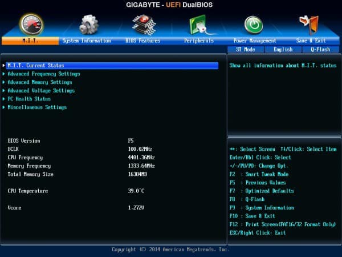Screen dimensions: 342x257
Task: Select the BIOS Features chip icon
Action: 143,25
